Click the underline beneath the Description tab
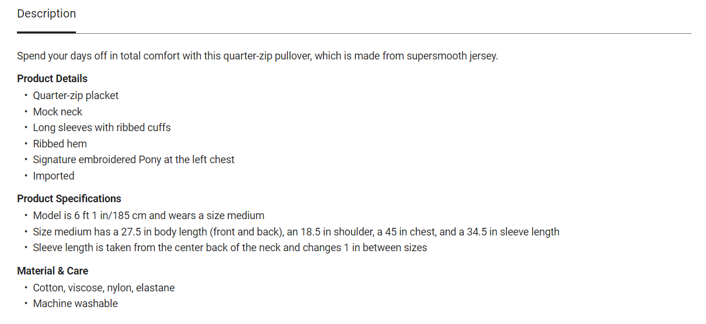 pos(47,32)
